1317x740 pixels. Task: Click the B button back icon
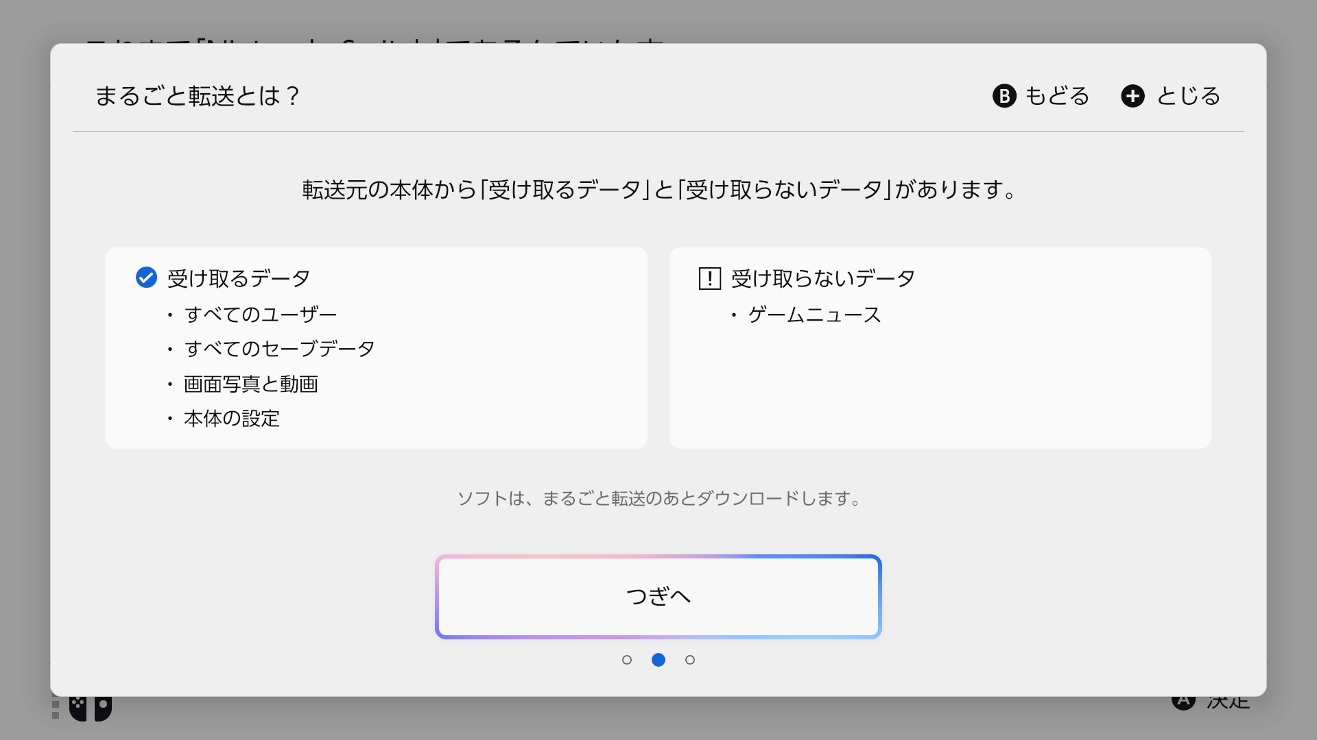(x=1004, y=96)
